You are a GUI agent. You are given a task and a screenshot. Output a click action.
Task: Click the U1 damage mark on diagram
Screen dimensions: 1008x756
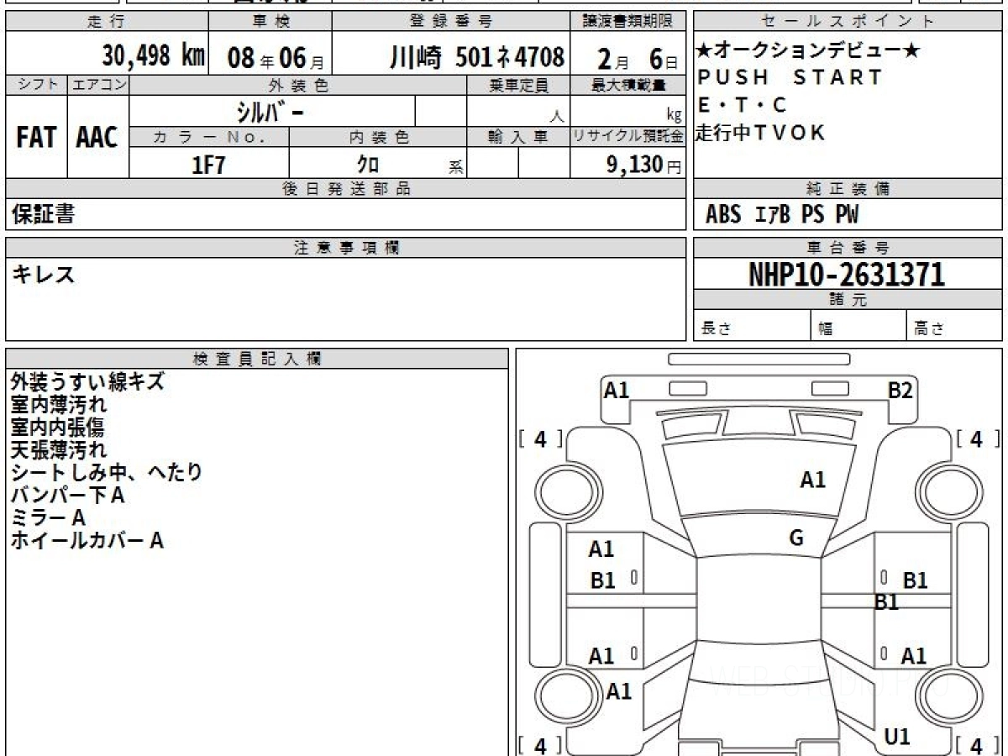tap(897, 737)
